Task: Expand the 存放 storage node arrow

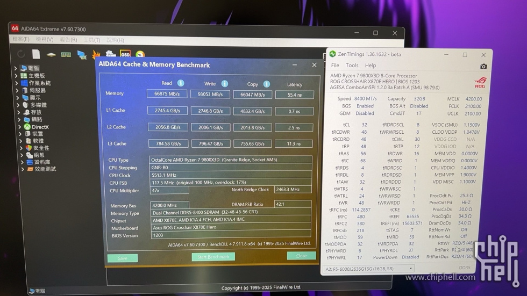Action: pyautogui.click(x=18, y=112)
